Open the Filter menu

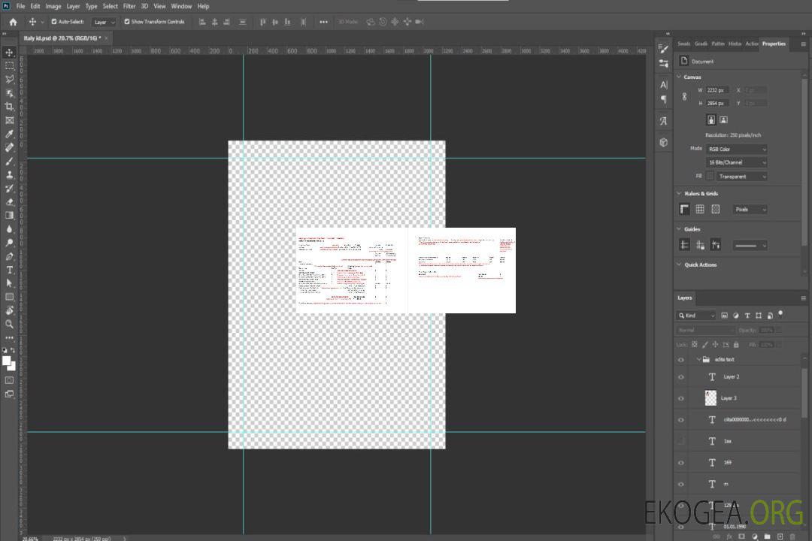pyautogui.click(x=129, y=6)
